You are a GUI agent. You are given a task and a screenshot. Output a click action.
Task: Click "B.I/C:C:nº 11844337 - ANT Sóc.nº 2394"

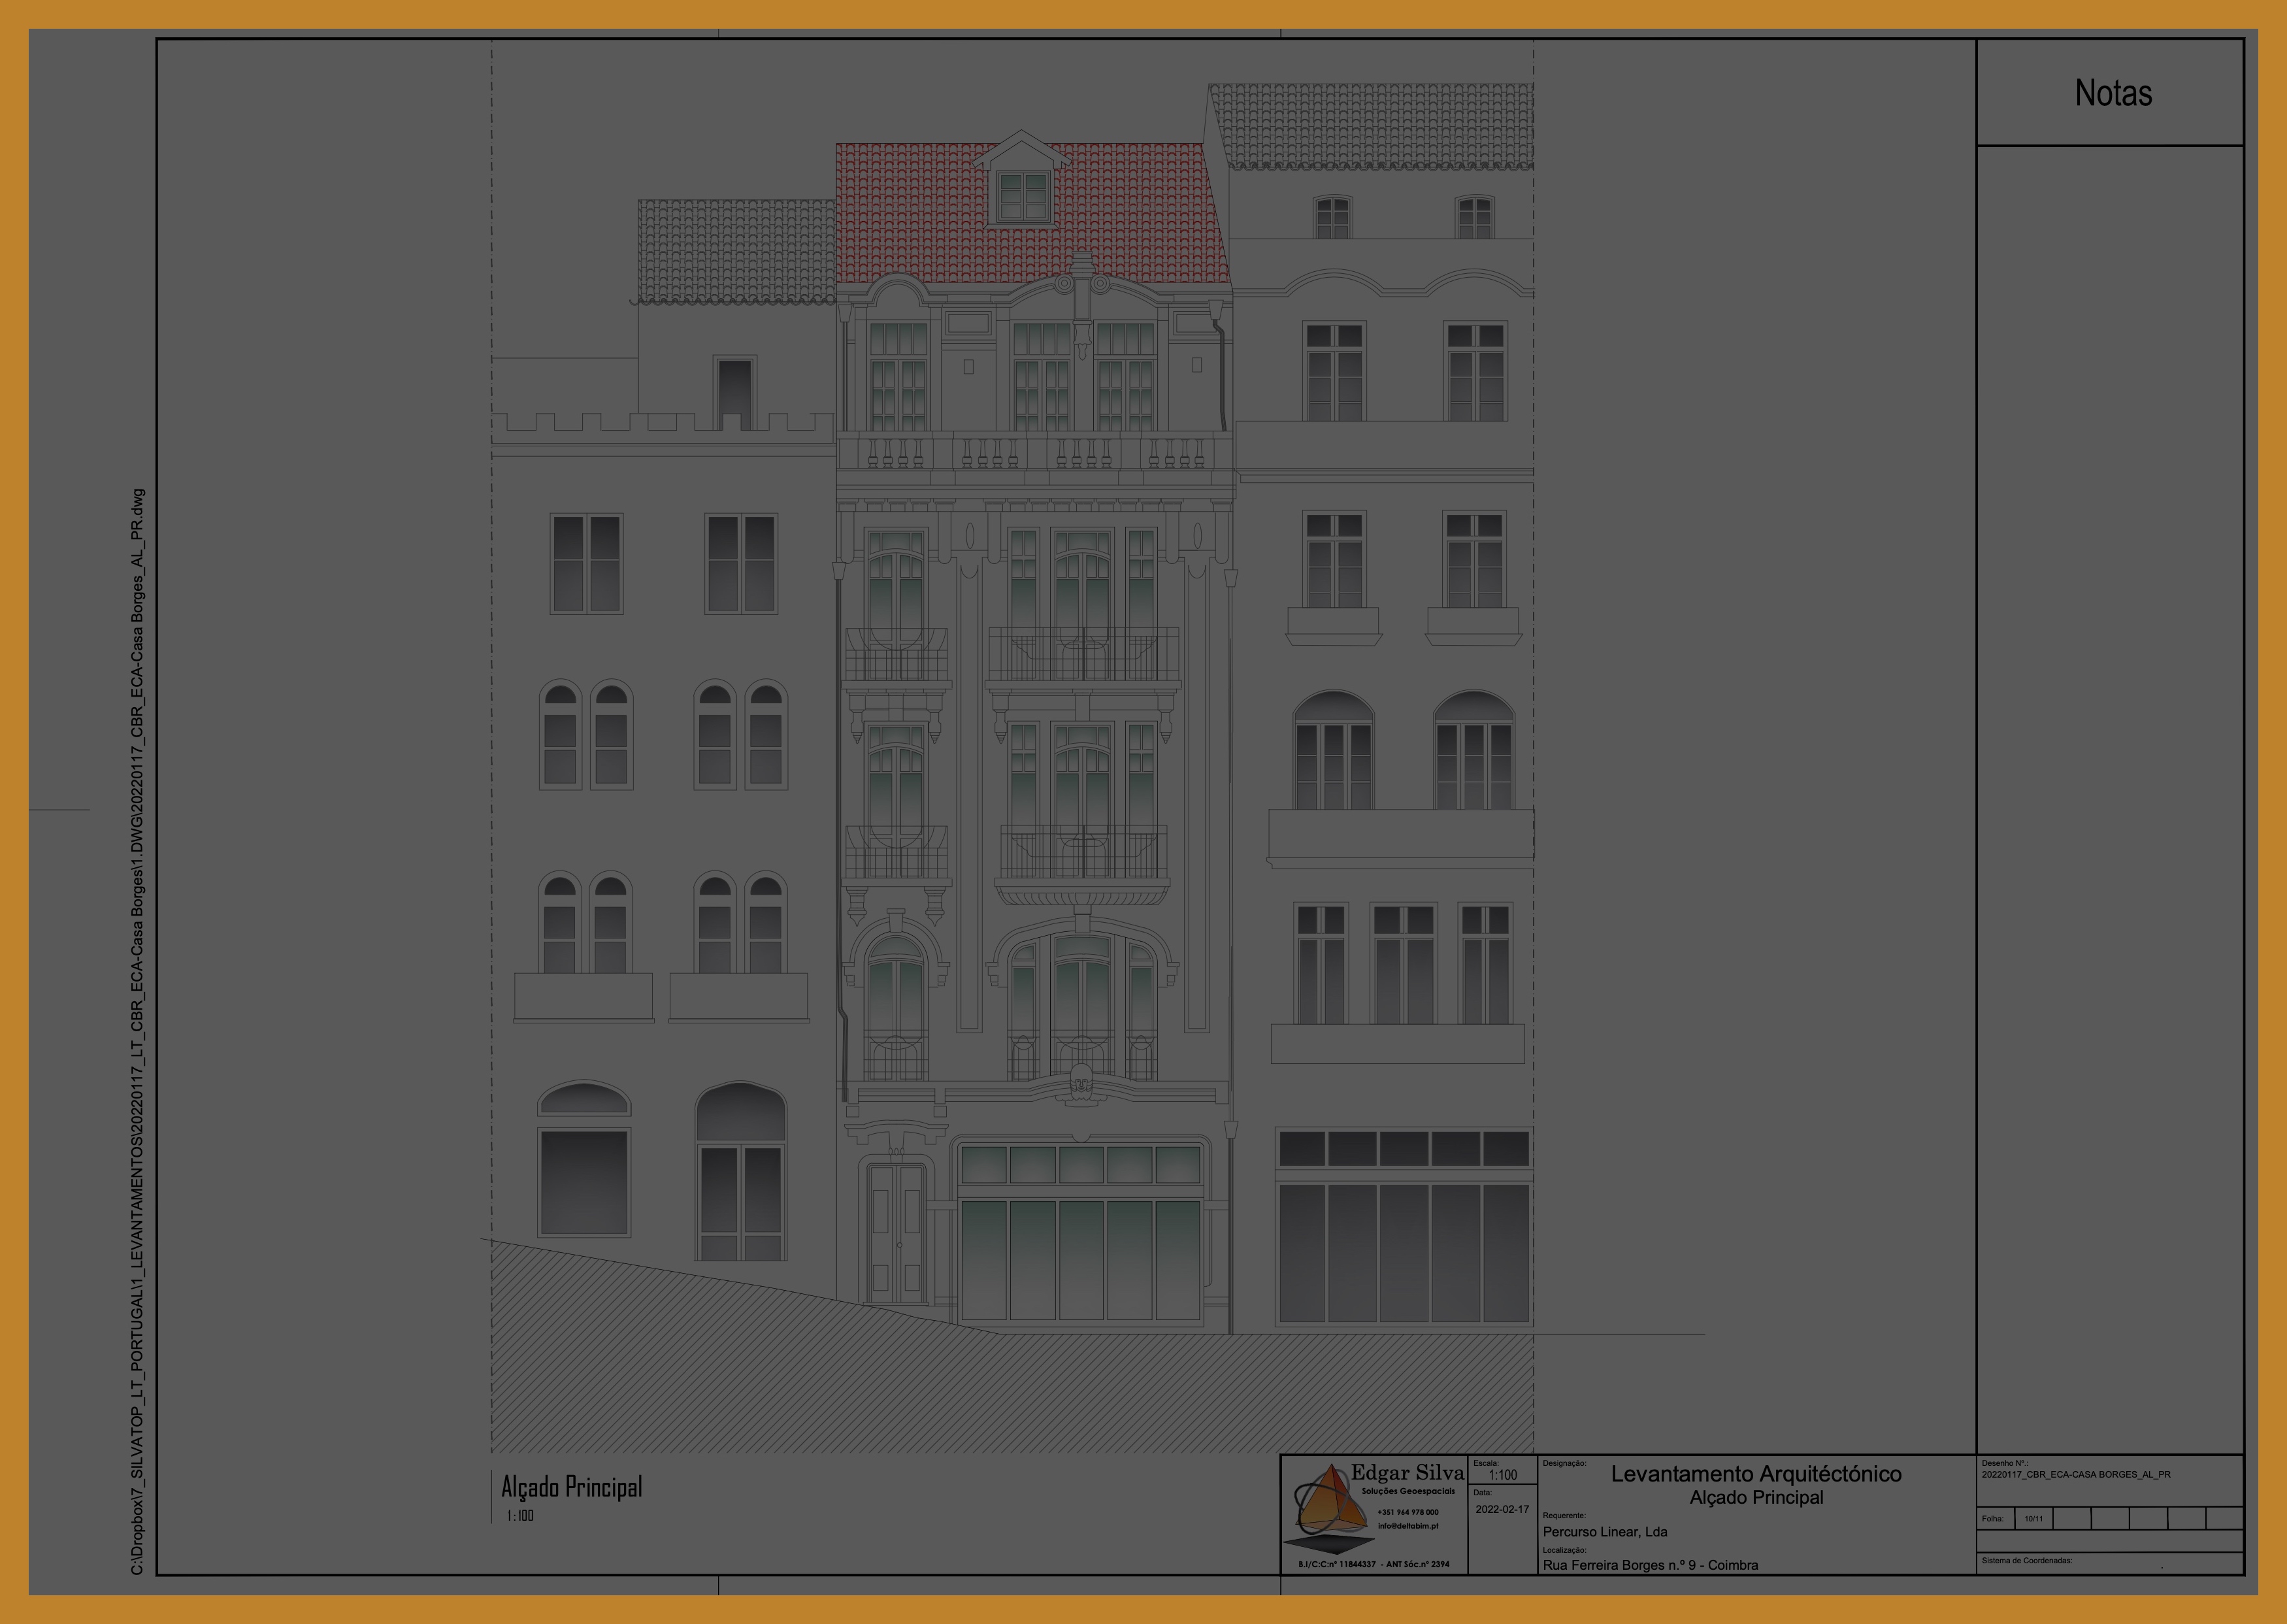point(1374,1564)
